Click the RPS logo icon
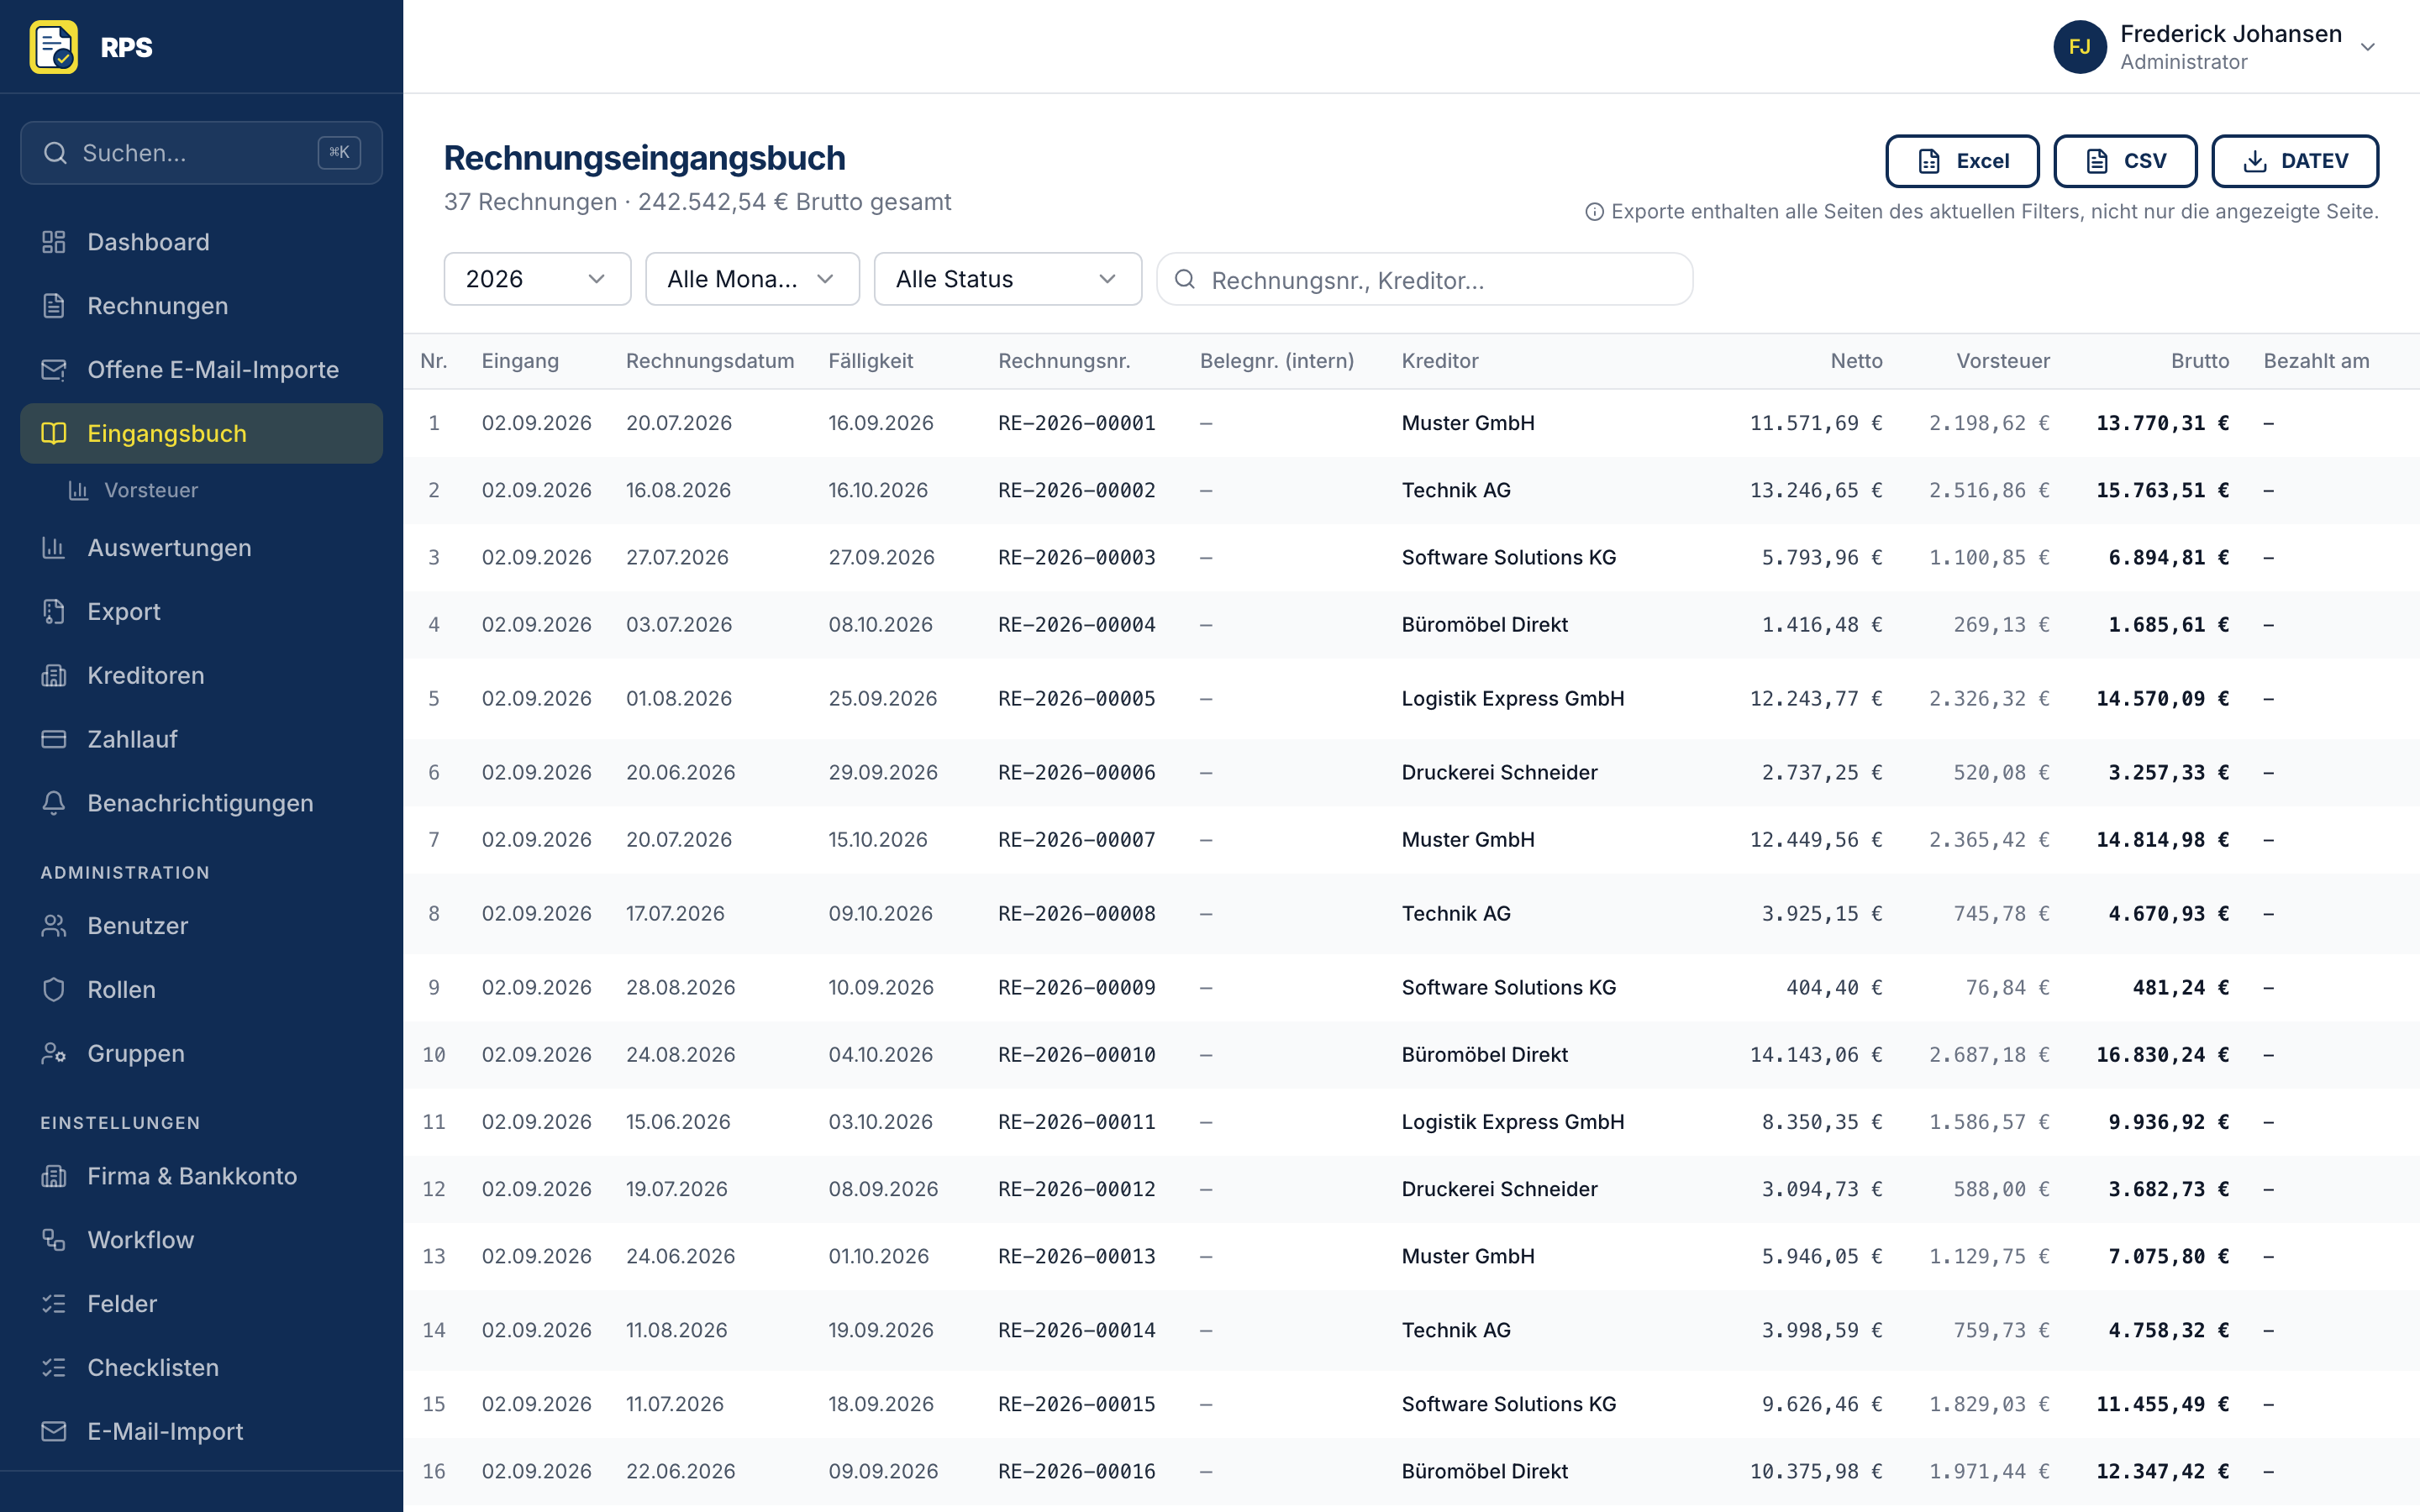 53,47
